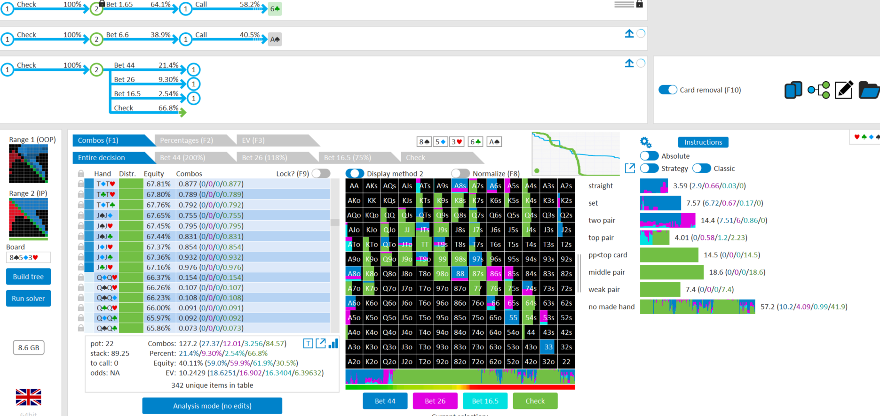Click green Check legend button
The height and width of the screenshot is (416, 880).
pos(535,401)
